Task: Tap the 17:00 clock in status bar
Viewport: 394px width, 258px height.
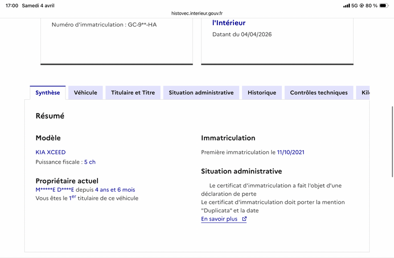Action: tap(12, 5)
